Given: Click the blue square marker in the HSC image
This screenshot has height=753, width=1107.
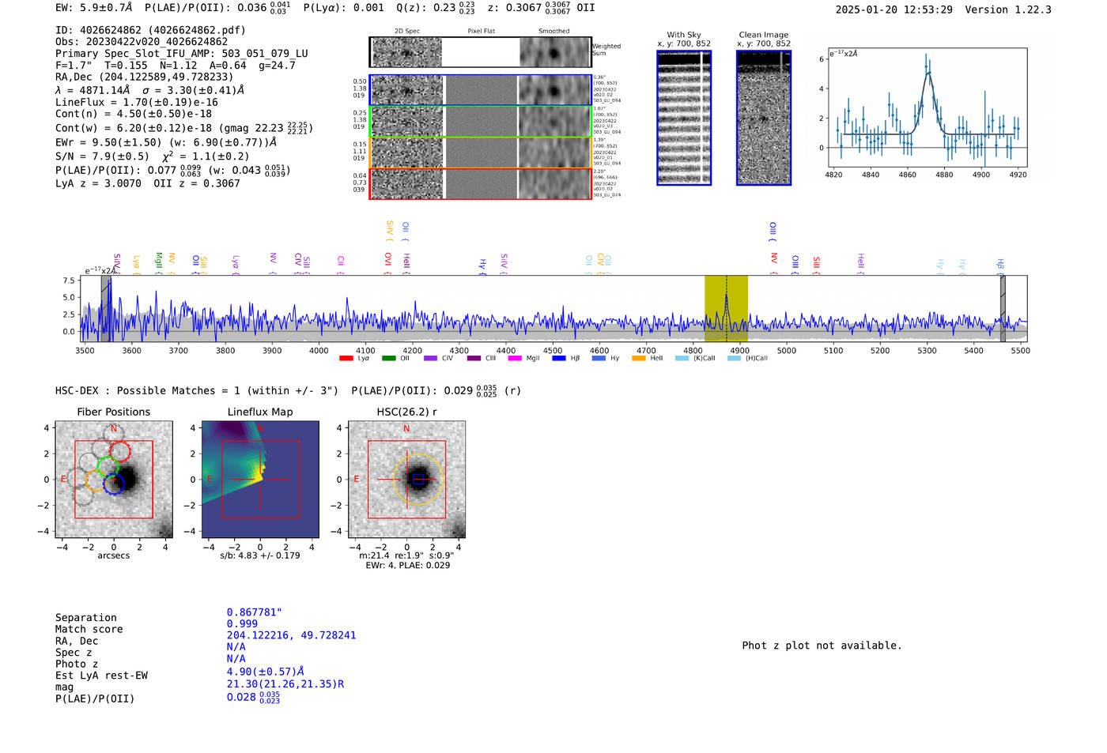Looking at the screenshot, I should pos(417,479).
